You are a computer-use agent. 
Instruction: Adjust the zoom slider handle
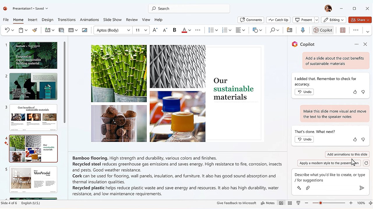[321, 203]
